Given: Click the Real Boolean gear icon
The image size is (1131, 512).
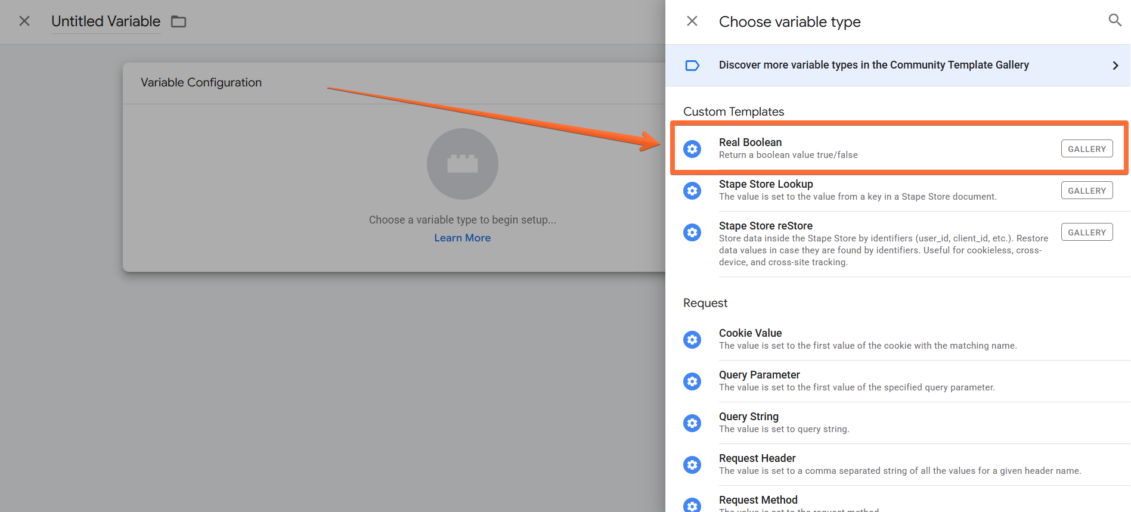Looking at the screenshot, I should click(692, 149).
